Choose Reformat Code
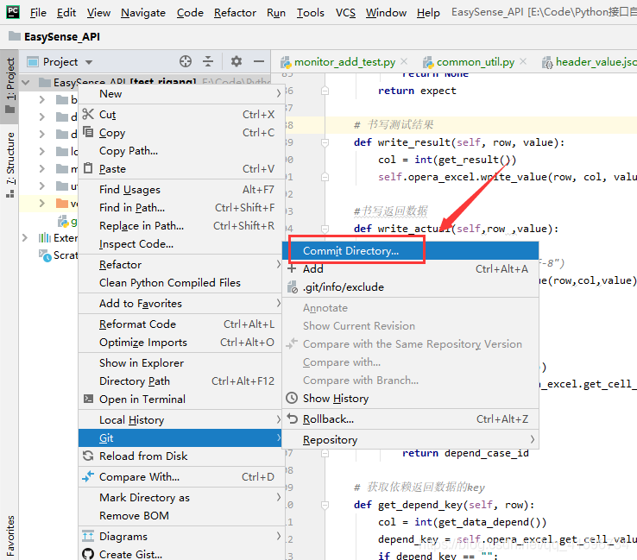The width and height of the screenshot is (637, 560). (180, 324)
